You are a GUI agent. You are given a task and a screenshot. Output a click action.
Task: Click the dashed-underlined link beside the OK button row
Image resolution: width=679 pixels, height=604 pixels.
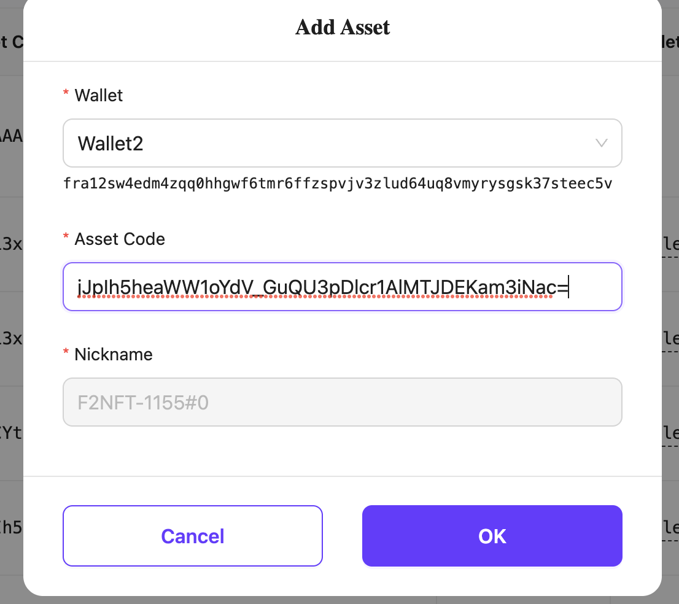pyautogui.click(x=670, y=528)
